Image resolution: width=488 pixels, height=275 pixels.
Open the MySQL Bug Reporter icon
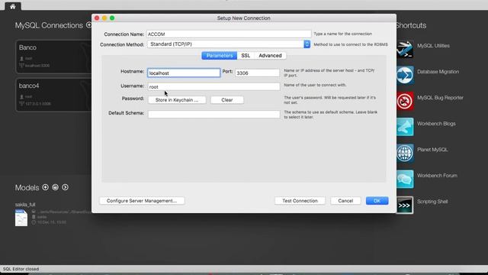click(x=405, y=101)
